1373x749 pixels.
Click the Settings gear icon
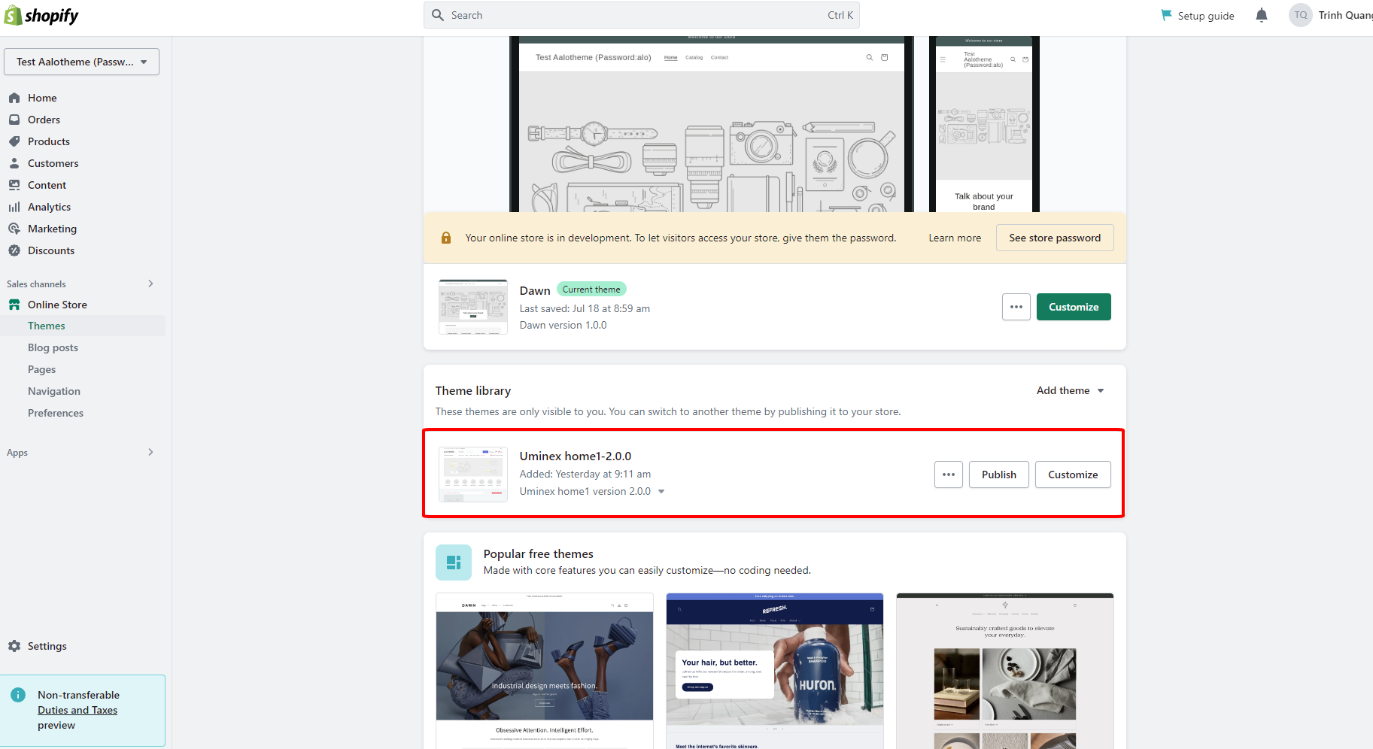(x=14, y=646)
